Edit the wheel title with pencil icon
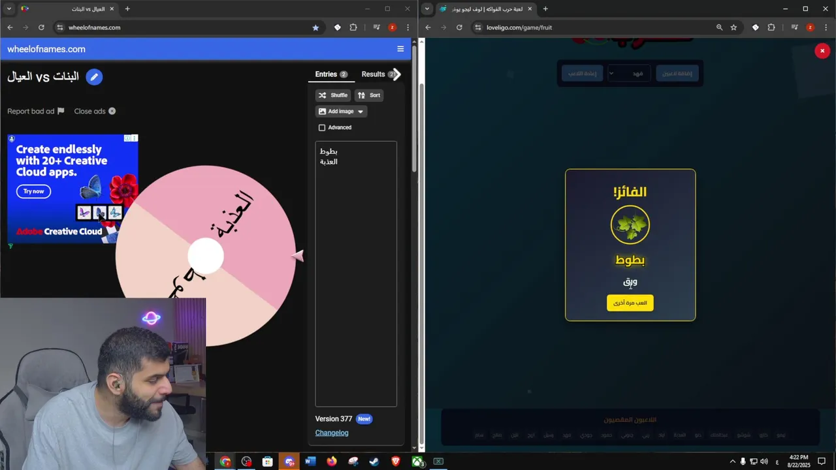The width and height of the screenshot is (836, 470). (x=94, y=77)
